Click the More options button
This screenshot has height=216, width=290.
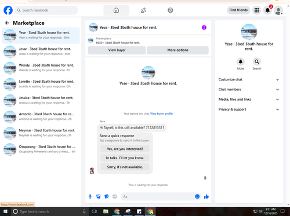click(177, 50)
